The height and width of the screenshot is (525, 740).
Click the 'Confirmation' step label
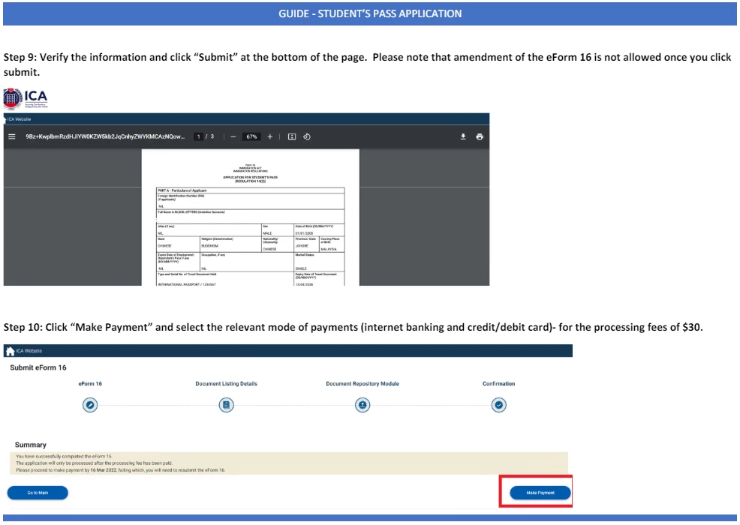499,383
